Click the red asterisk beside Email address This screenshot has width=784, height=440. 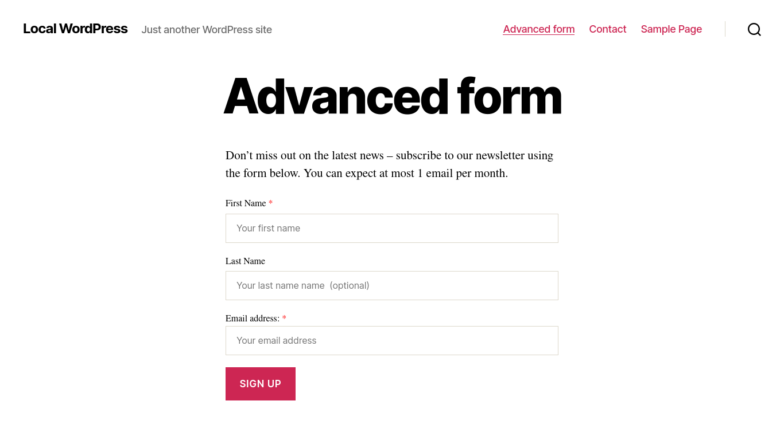click(284, 319)
